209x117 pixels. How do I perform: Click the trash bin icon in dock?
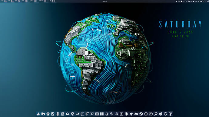(x=48, y=114)
